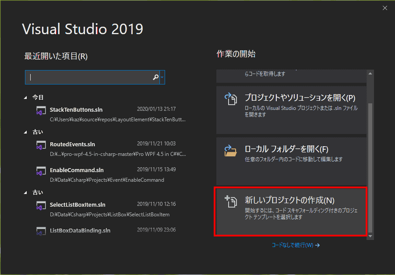Click the StackTenButtons.sln solution icon
The image size is (395, 275).
click(x=41, y=110)
